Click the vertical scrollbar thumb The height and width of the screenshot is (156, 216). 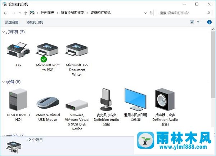coord(213,65)
